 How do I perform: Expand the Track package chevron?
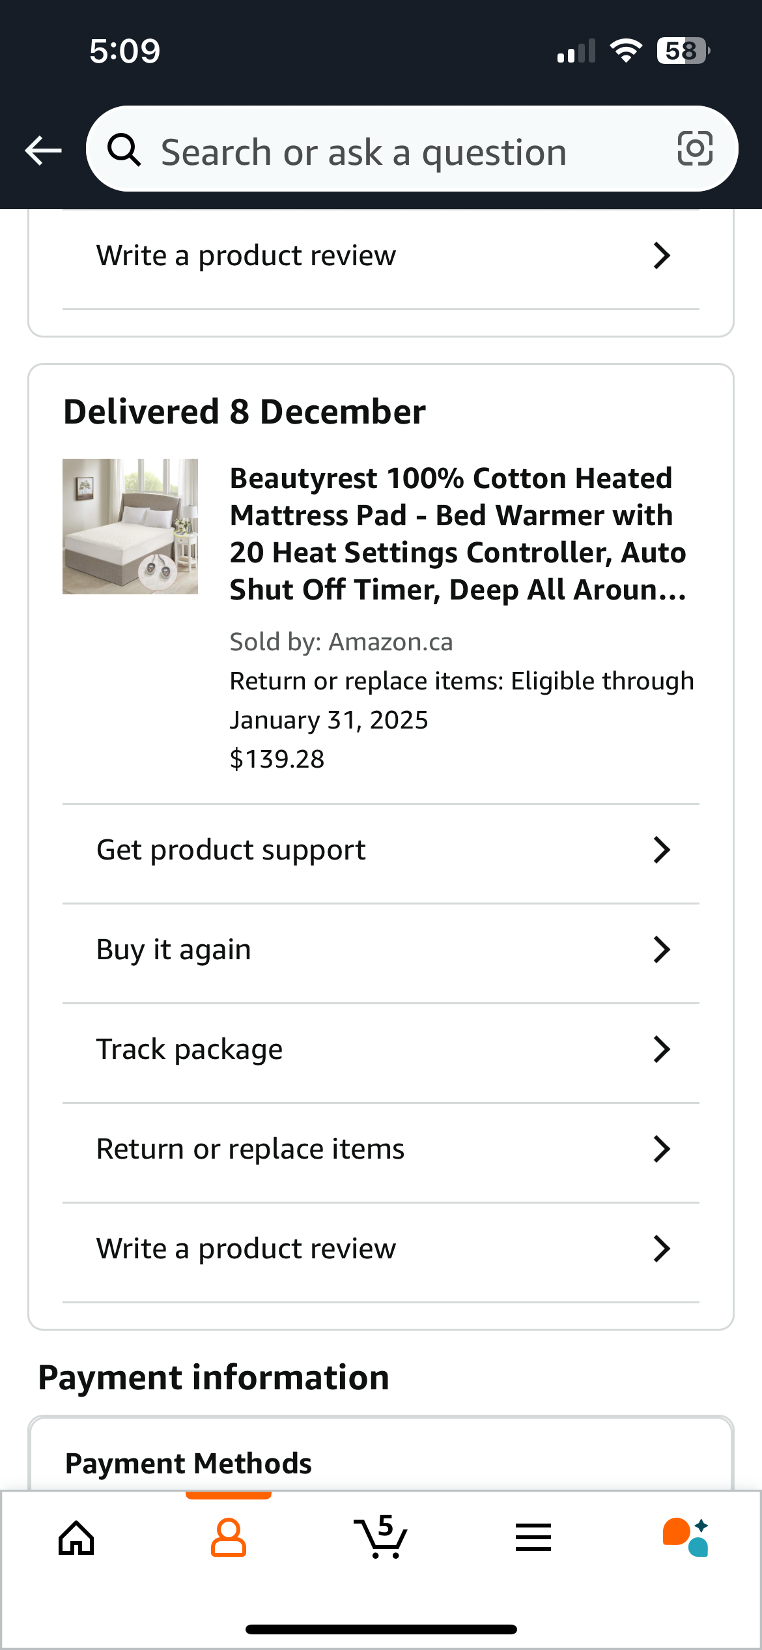[x=662, y=1049]
